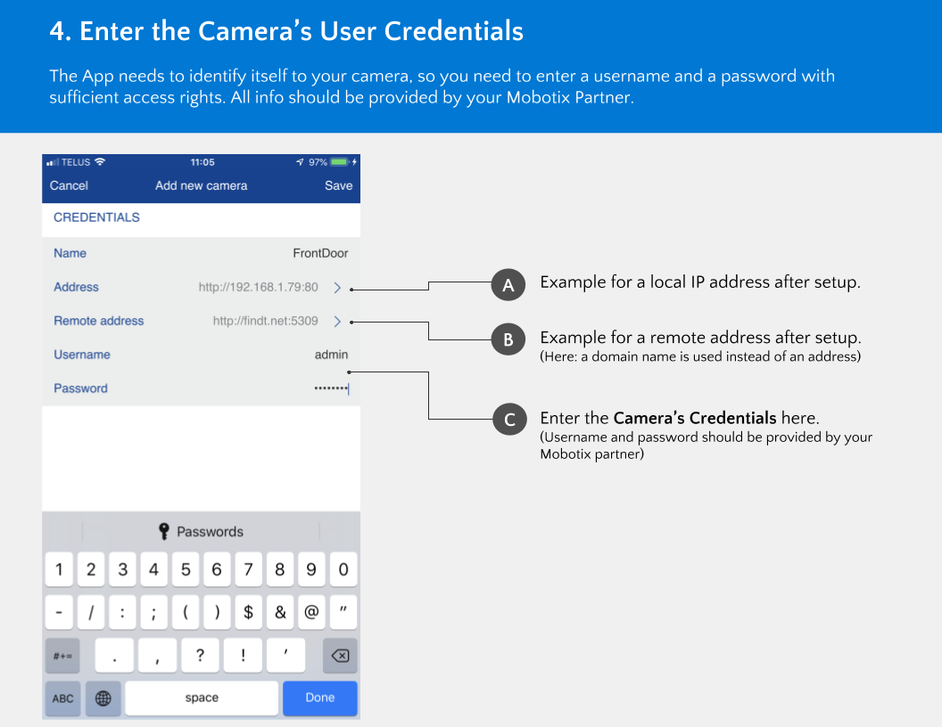Tap the closing parenthesis key
The width and height of the screenshot is (942, 727).
click(x=217, y=612)
